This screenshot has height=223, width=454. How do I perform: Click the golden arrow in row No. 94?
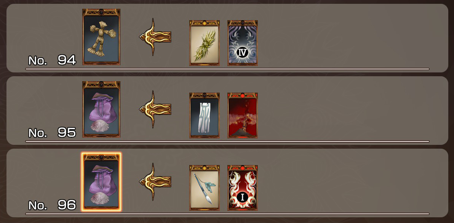click(155, 37)
